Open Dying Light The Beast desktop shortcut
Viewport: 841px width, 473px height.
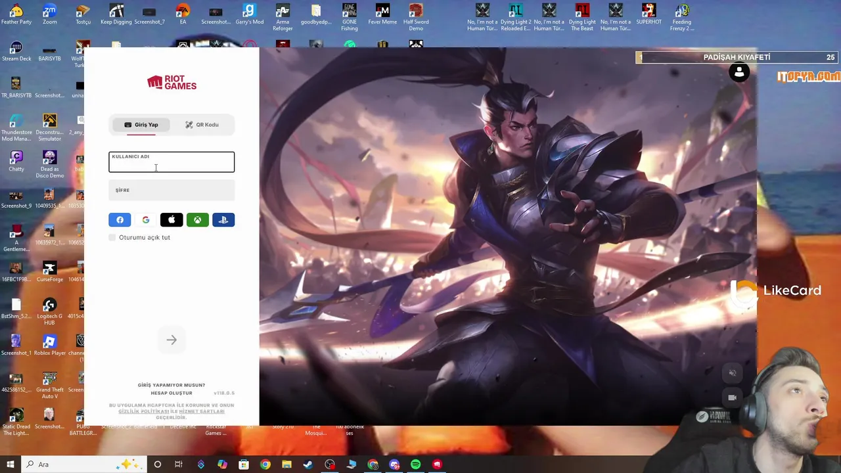coord(582,17)
